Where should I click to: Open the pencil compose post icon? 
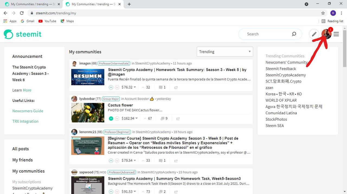pos(314,34)
